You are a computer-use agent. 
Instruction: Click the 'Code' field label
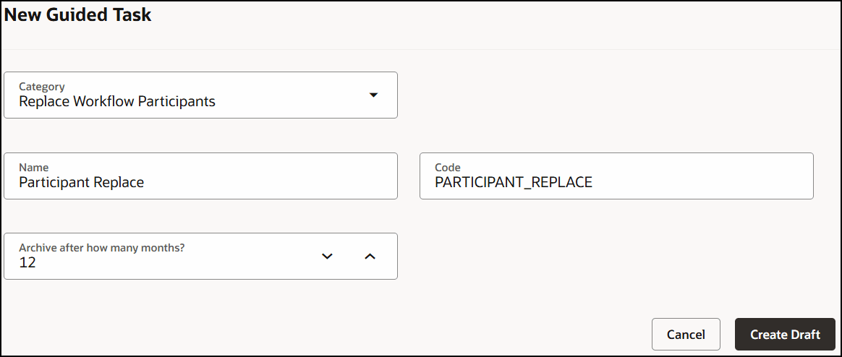[x=448, y=168]
